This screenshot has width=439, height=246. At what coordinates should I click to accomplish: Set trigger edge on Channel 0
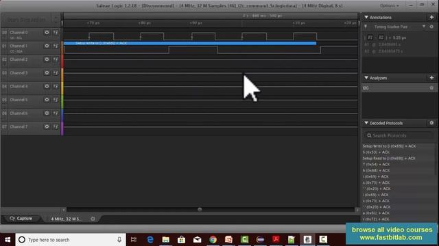click(x=56, y=32)
